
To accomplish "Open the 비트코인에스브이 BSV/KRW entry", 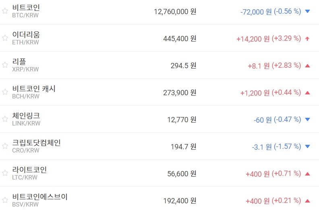I will (40, 197).
